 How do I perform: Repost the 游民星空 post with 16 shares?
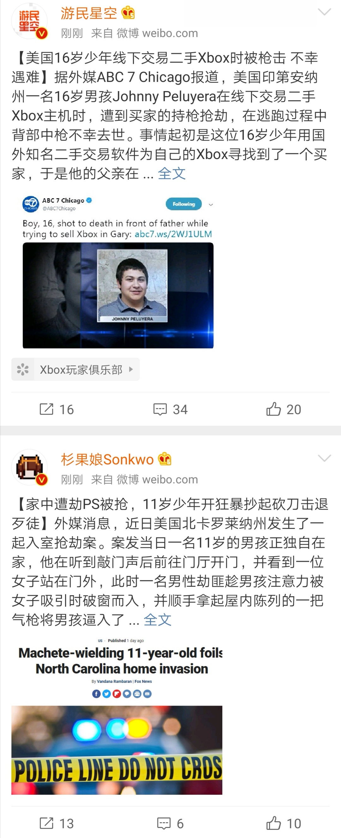(x=57, y=409)
